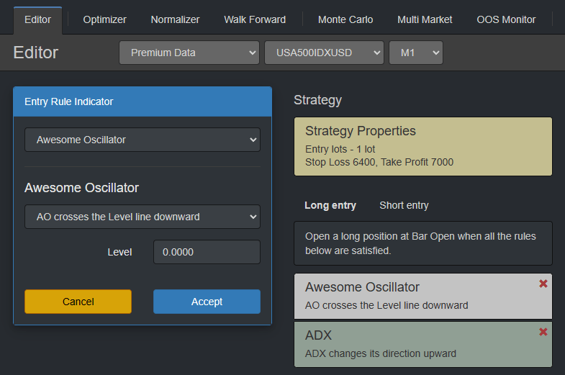Switch to the Short entry tab
This screenshot has height=375, width=565.
tap(404, 205)
